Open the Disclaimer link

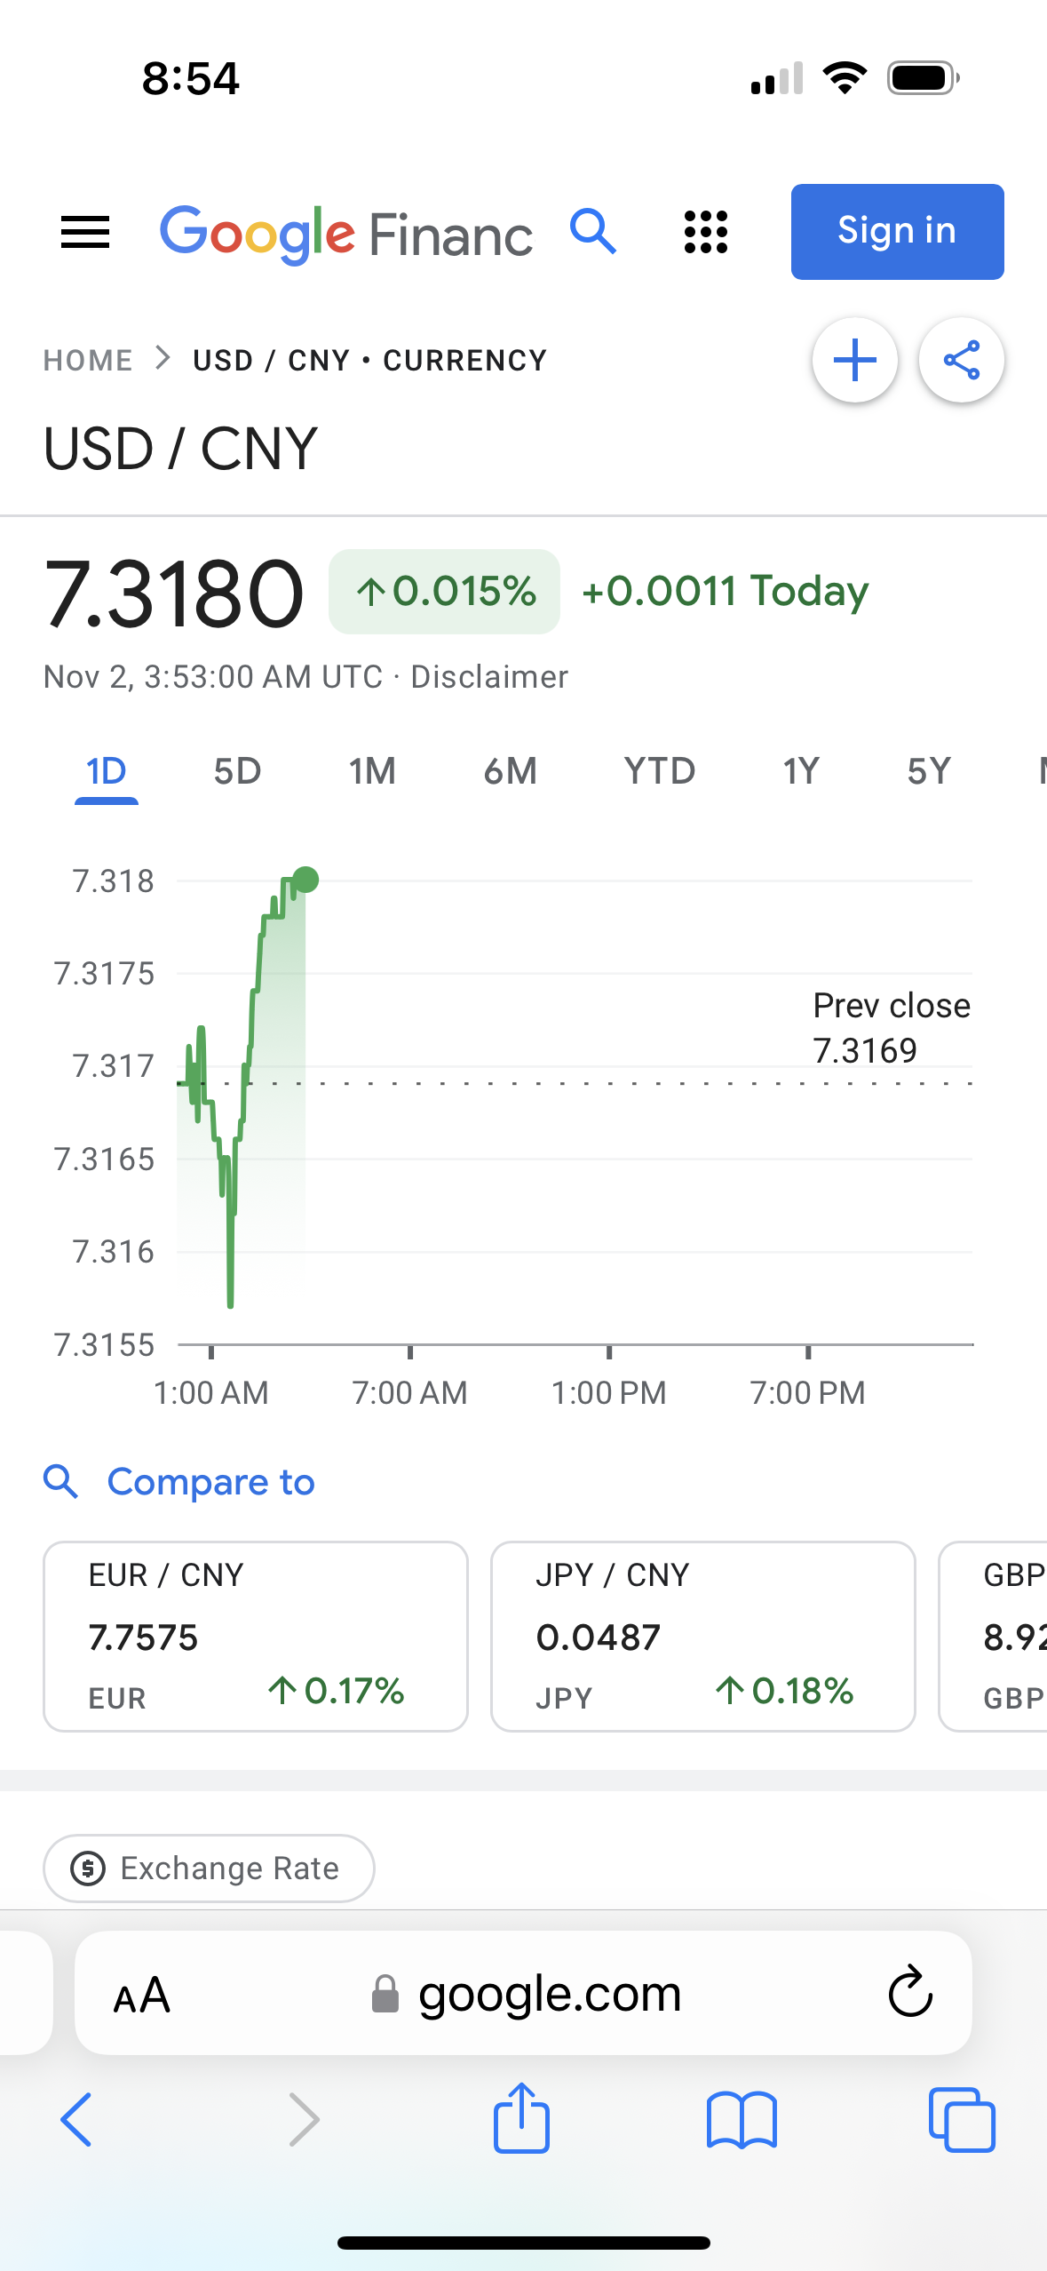coord(489,677)
